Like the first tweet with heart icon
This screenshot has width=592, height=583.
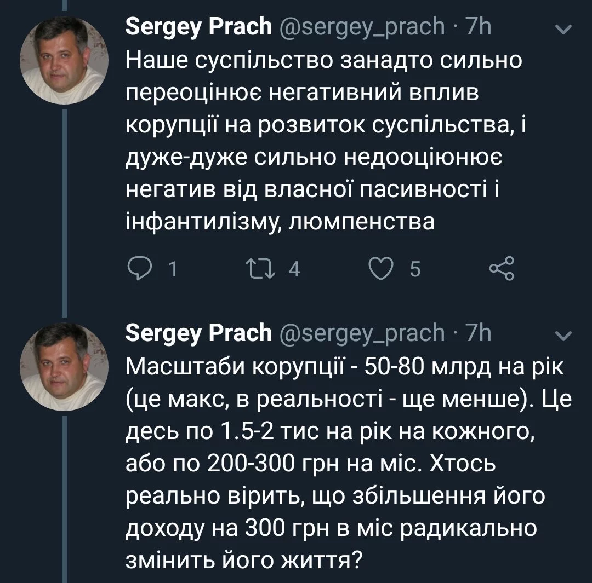coord(382,268)
